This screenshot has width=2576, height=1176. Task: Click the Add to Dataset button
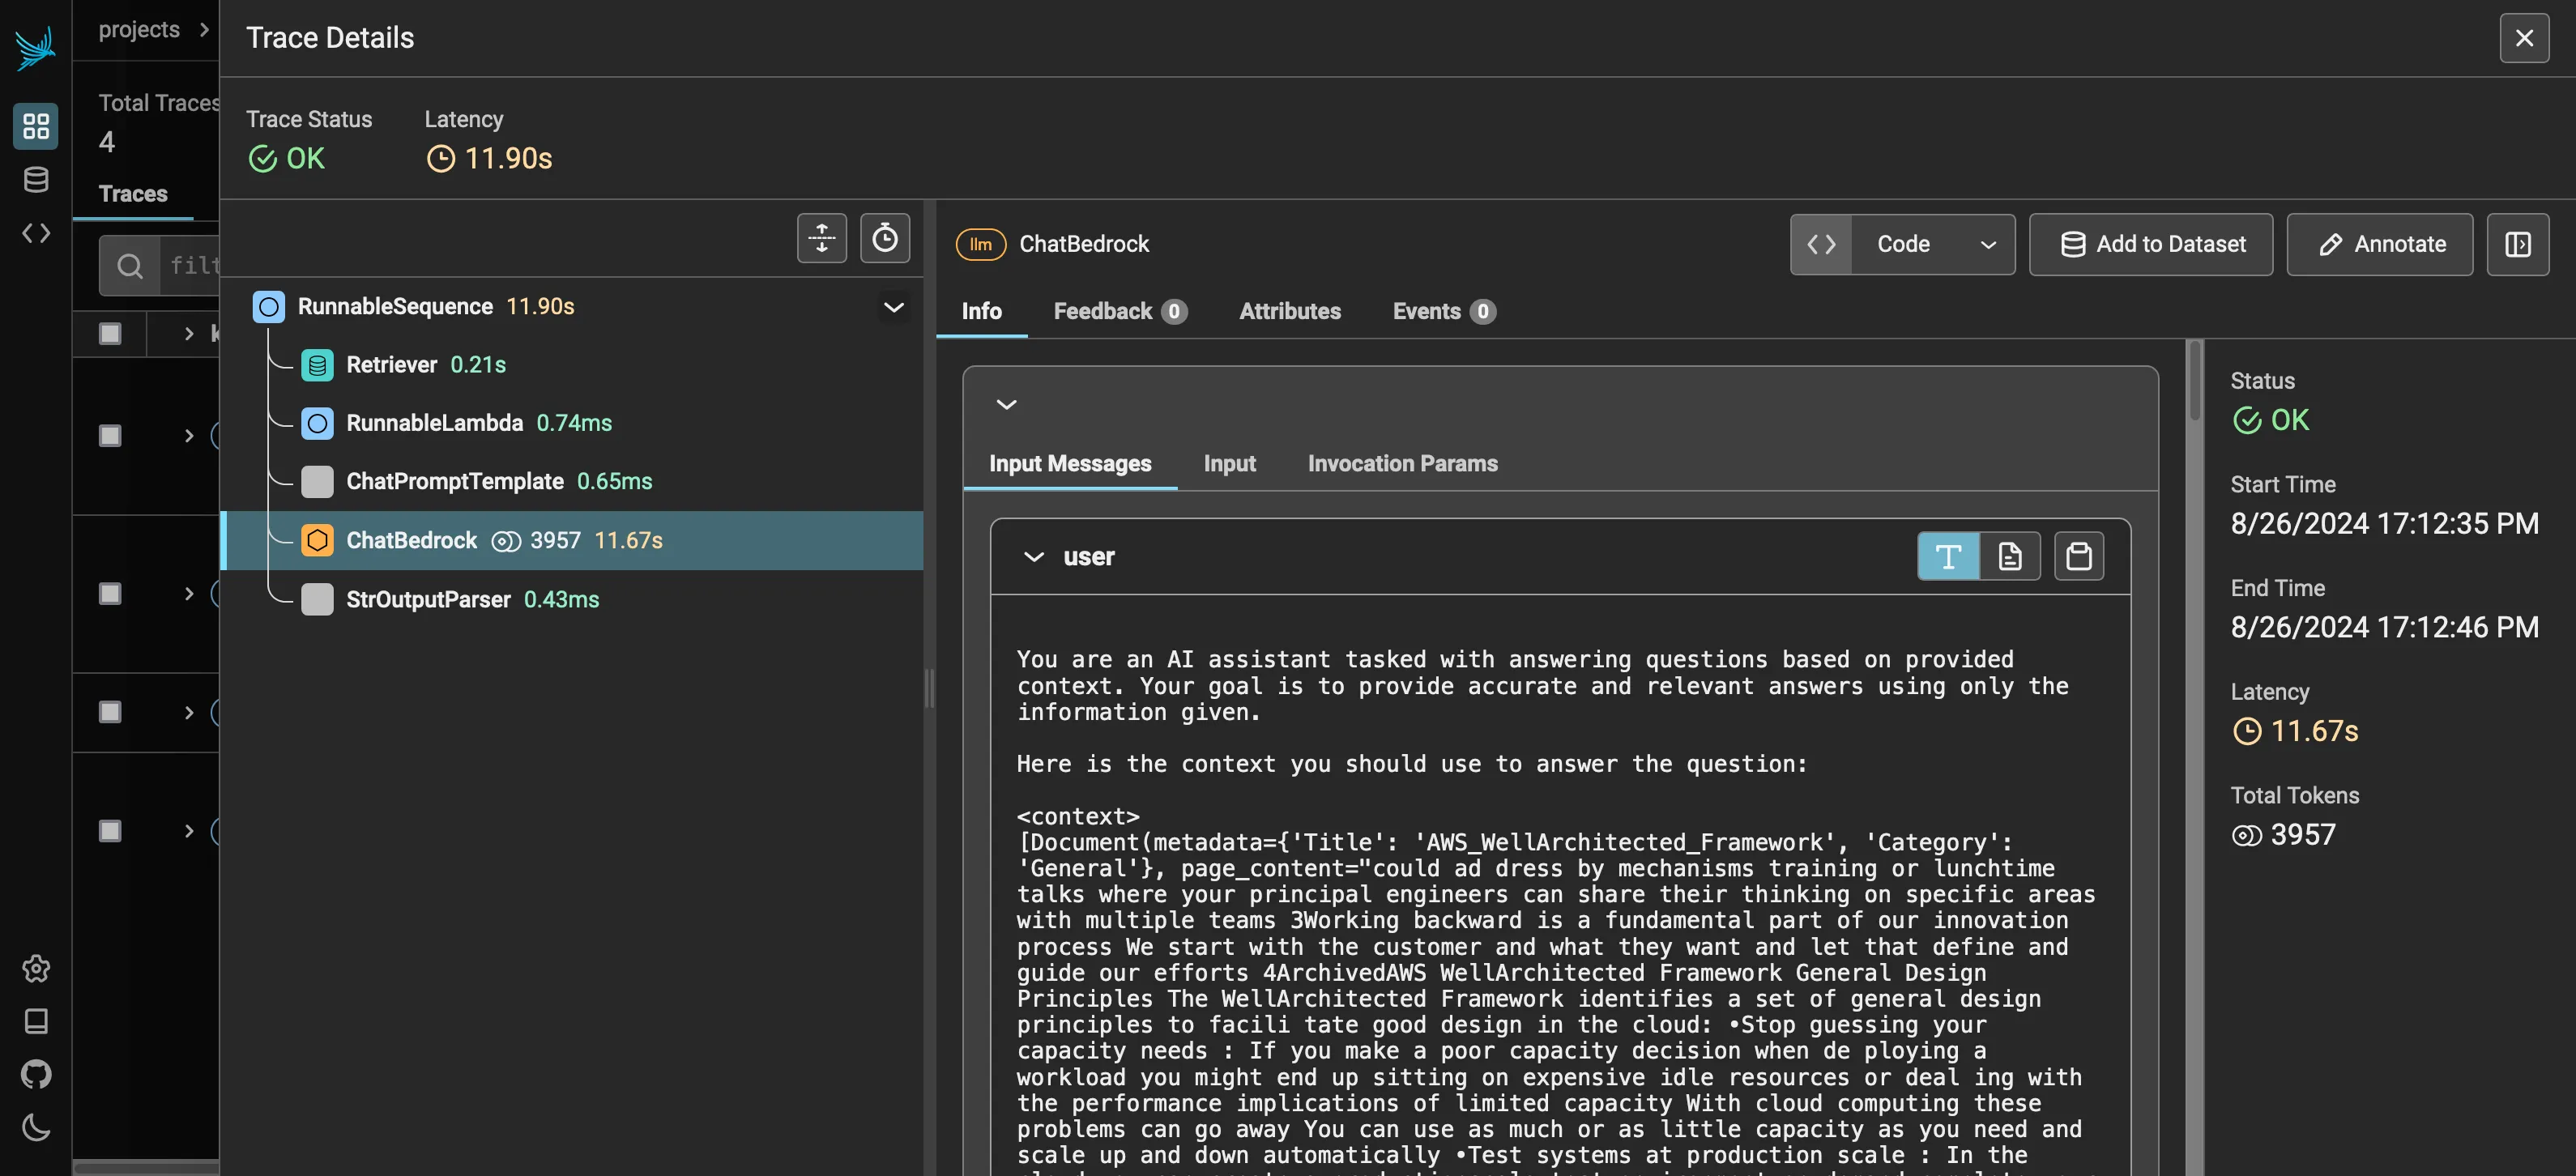2150,244
